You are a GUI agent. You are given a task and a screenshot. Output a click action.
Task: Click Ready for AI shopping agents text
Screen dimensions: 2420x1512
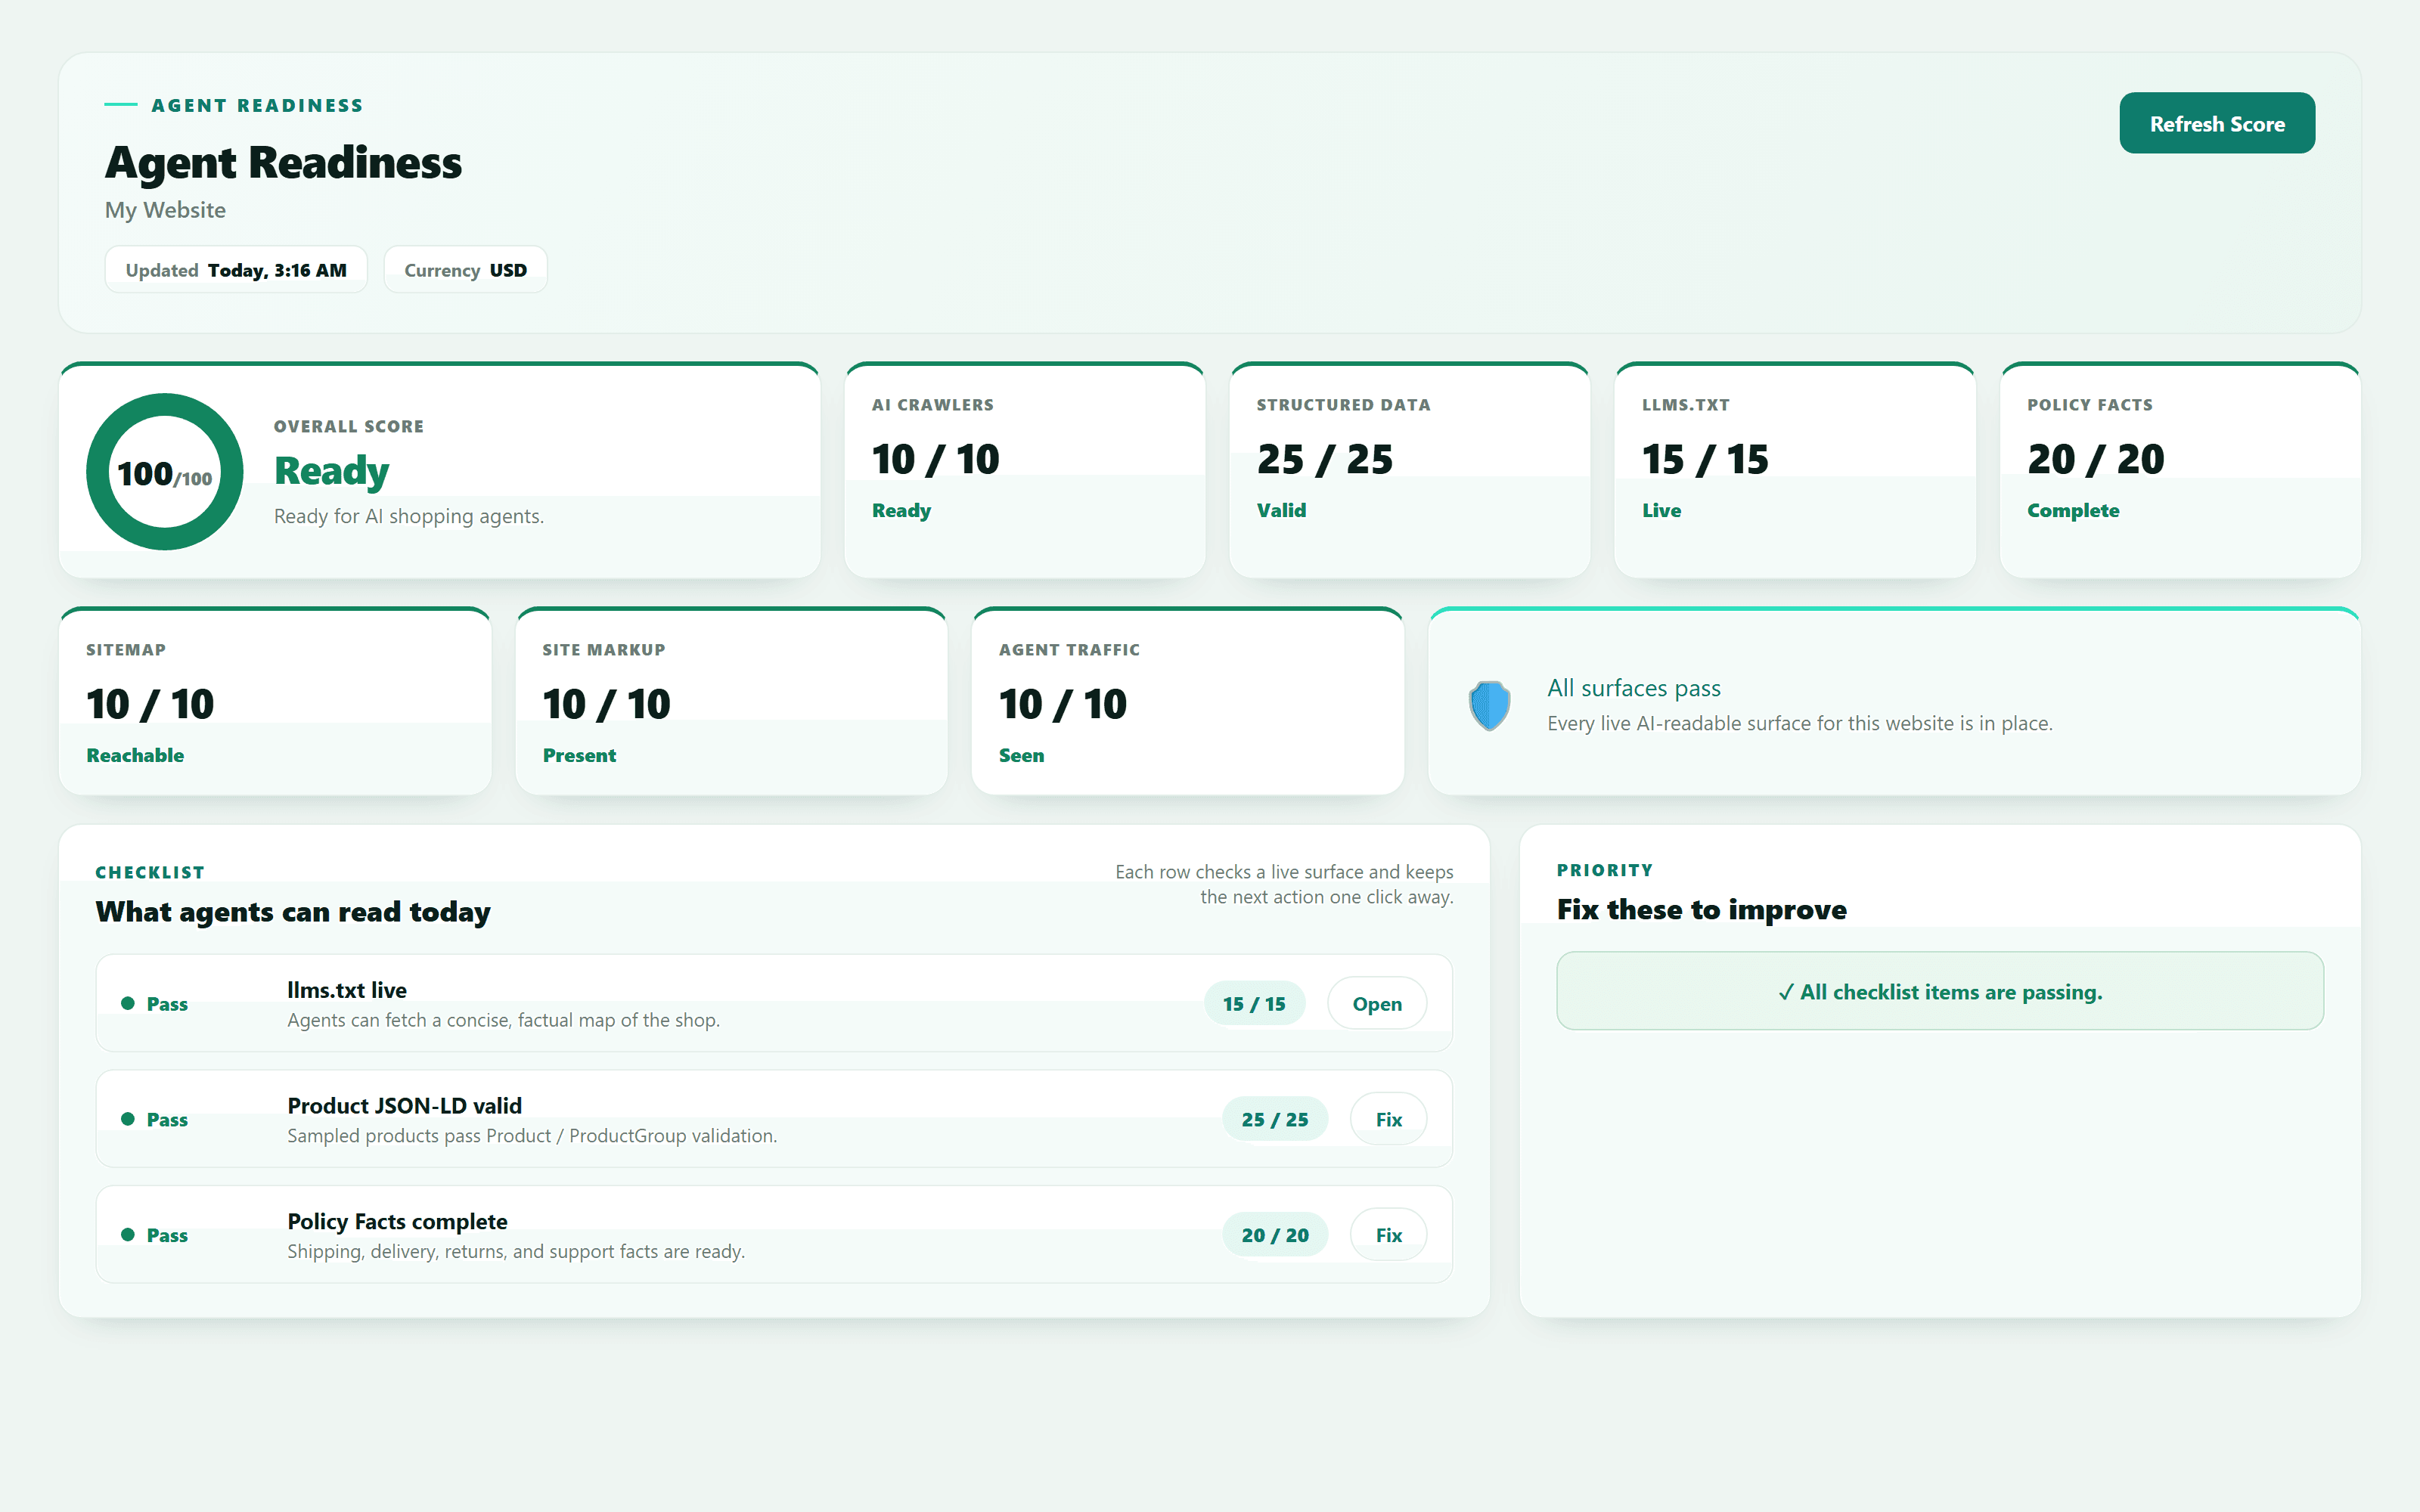tap(409, 516)
